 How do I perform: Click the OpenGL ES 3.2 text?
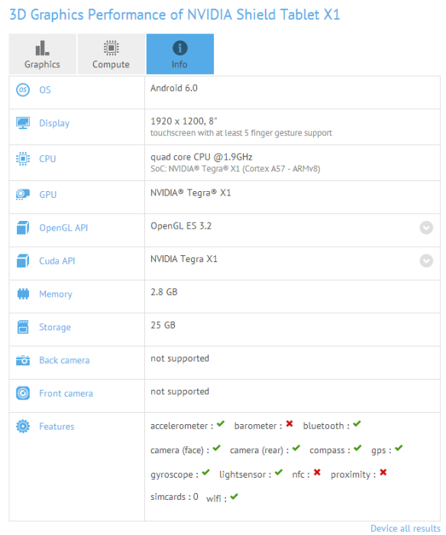[181, 226]
